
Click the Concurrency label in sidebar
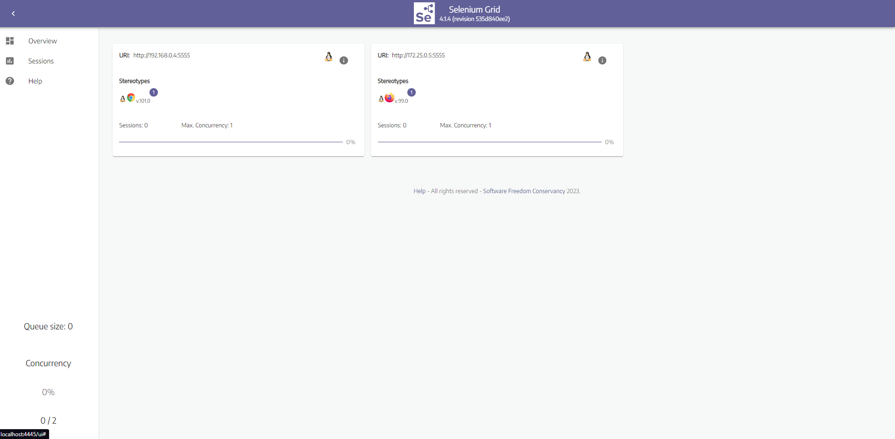pyautogui.click(x=49, y=363)
